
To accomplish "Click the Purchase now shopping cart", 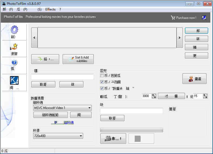I will click(173, 18).
